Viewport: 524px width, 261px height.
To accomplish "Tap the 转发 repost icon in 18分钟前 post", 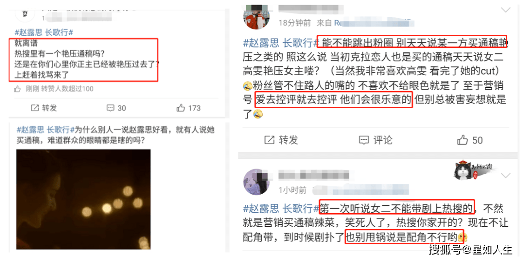I will point(269,140).
